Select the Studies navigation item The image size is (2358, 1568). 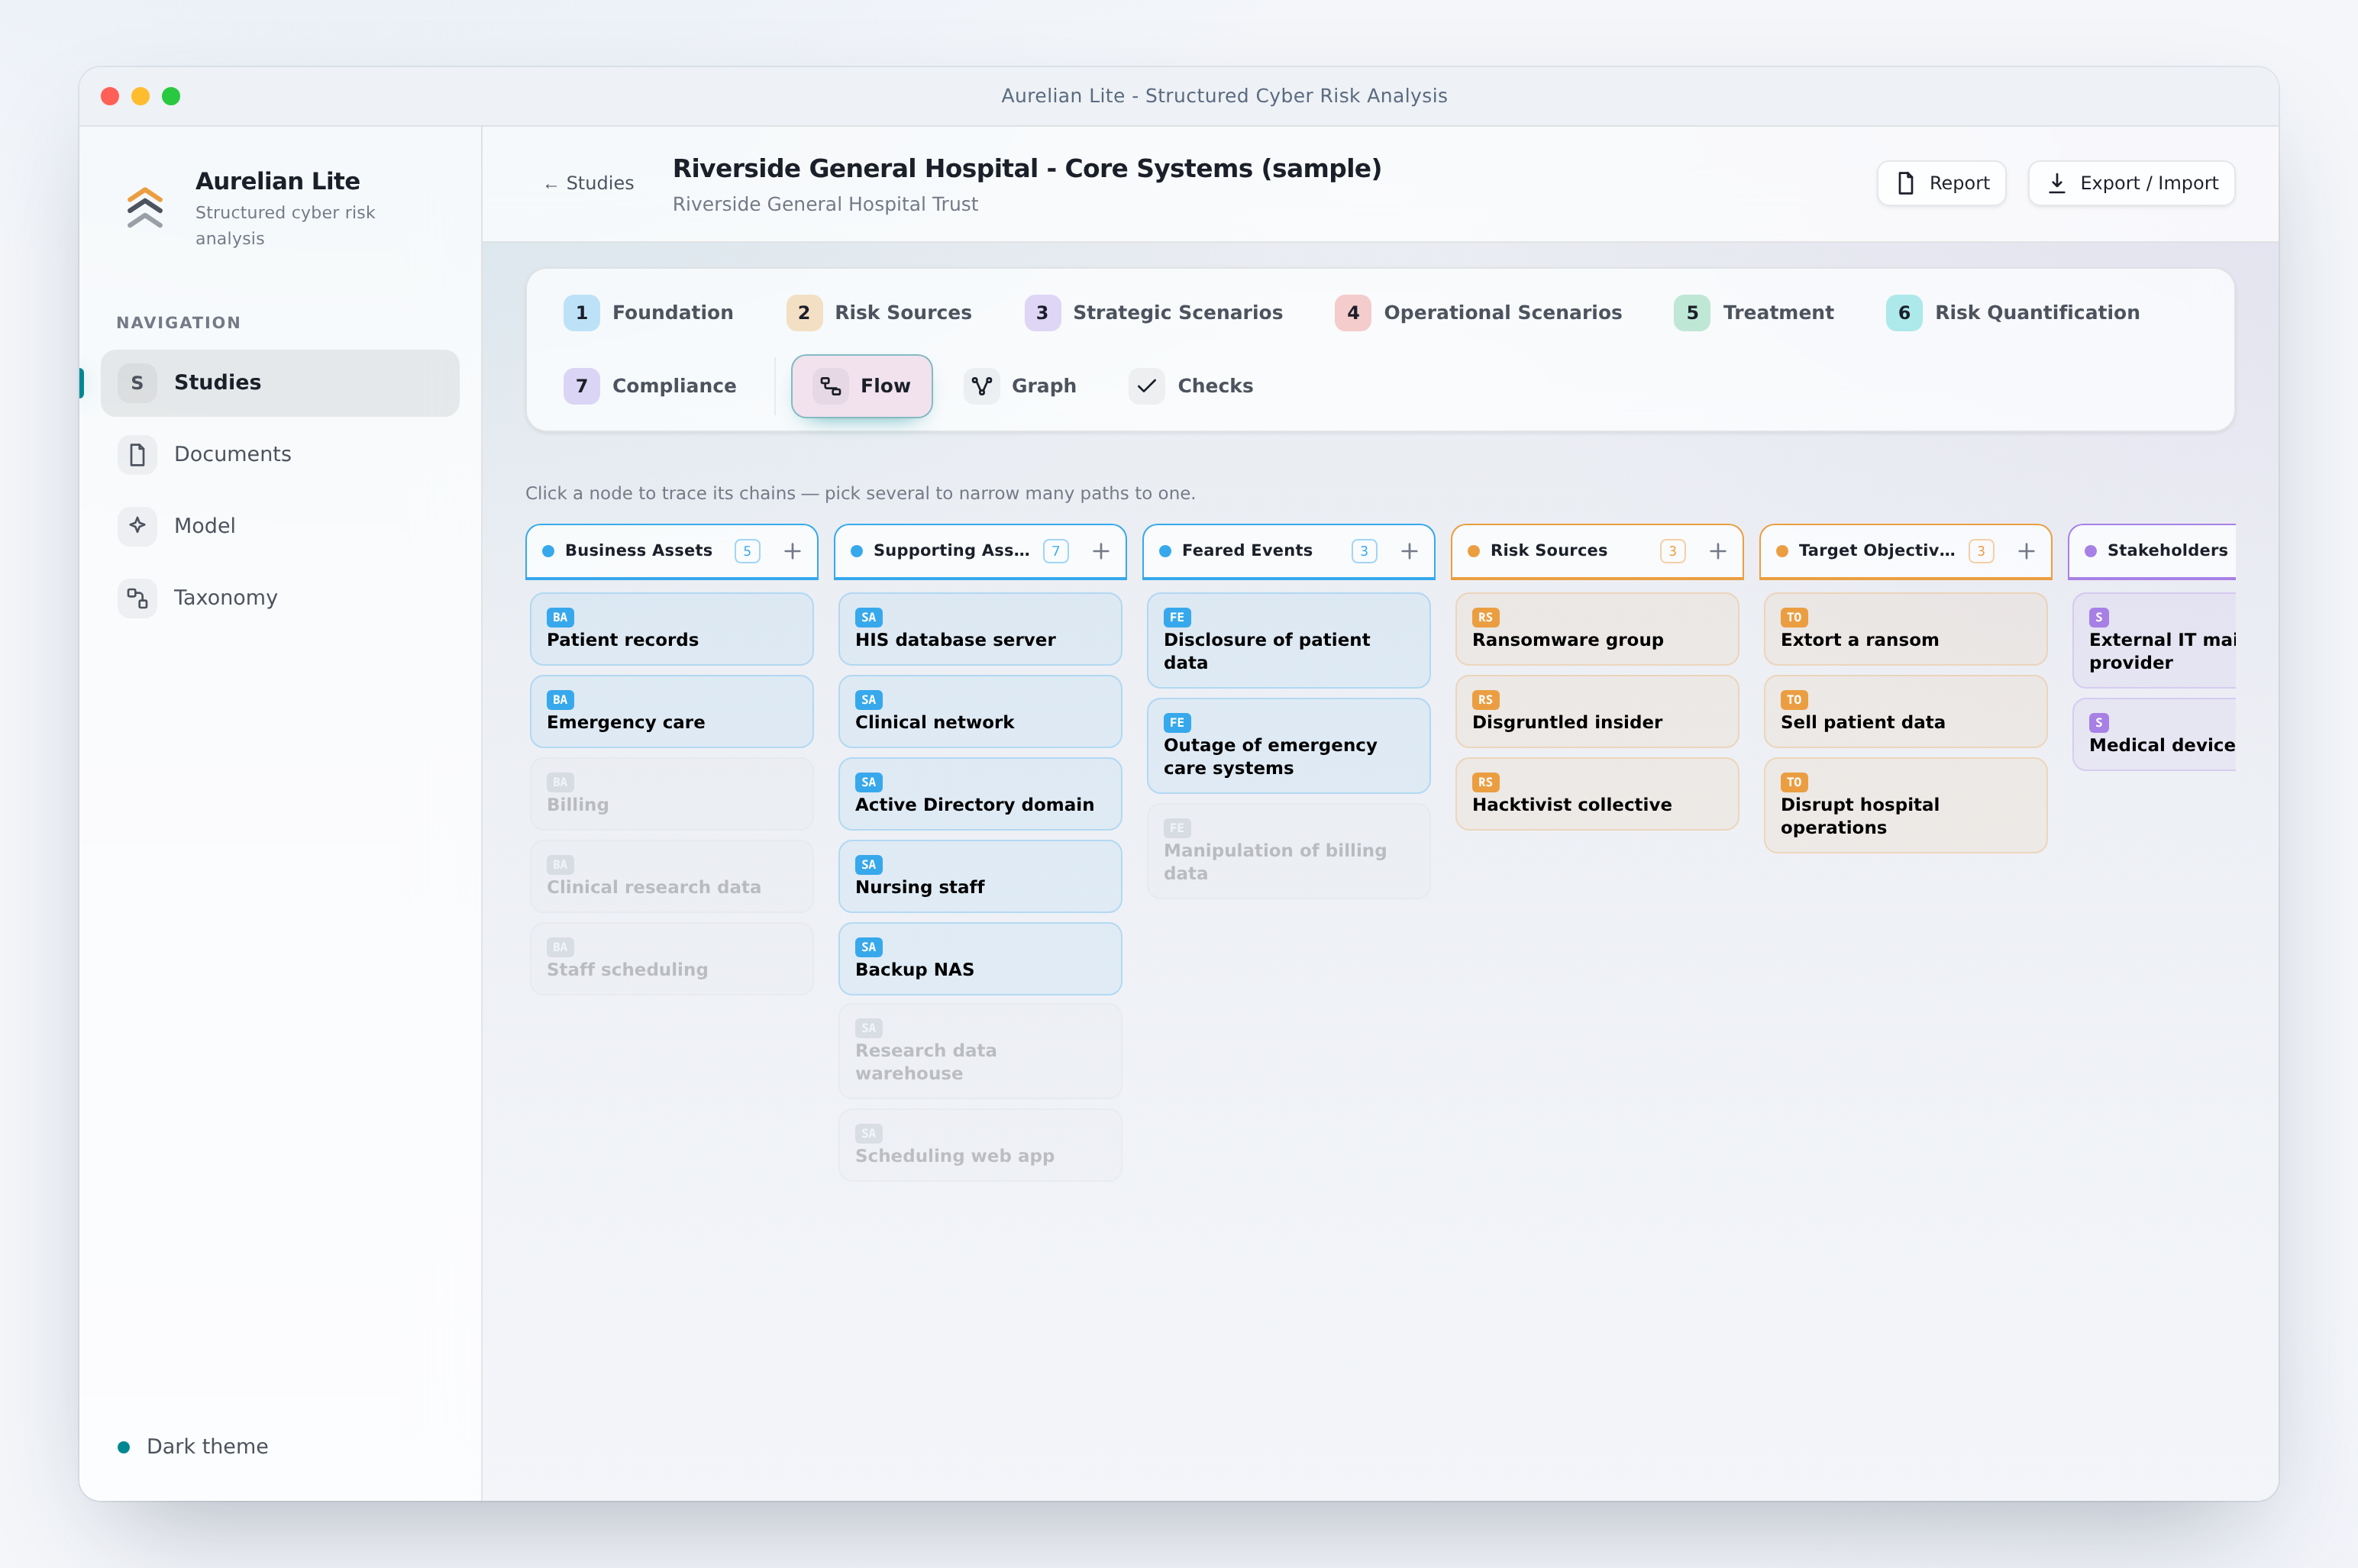pos(280,383)
